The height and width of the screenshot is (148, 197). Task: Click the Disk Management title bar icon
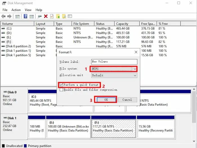point(4,3)
